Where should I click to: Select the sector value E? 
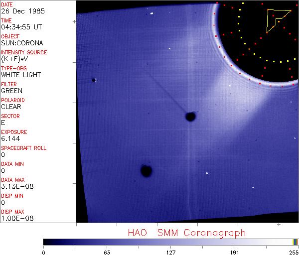(x=3, y=123)
